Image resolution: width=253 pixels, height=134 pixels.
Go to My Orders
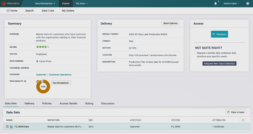[x=68, y=10]
